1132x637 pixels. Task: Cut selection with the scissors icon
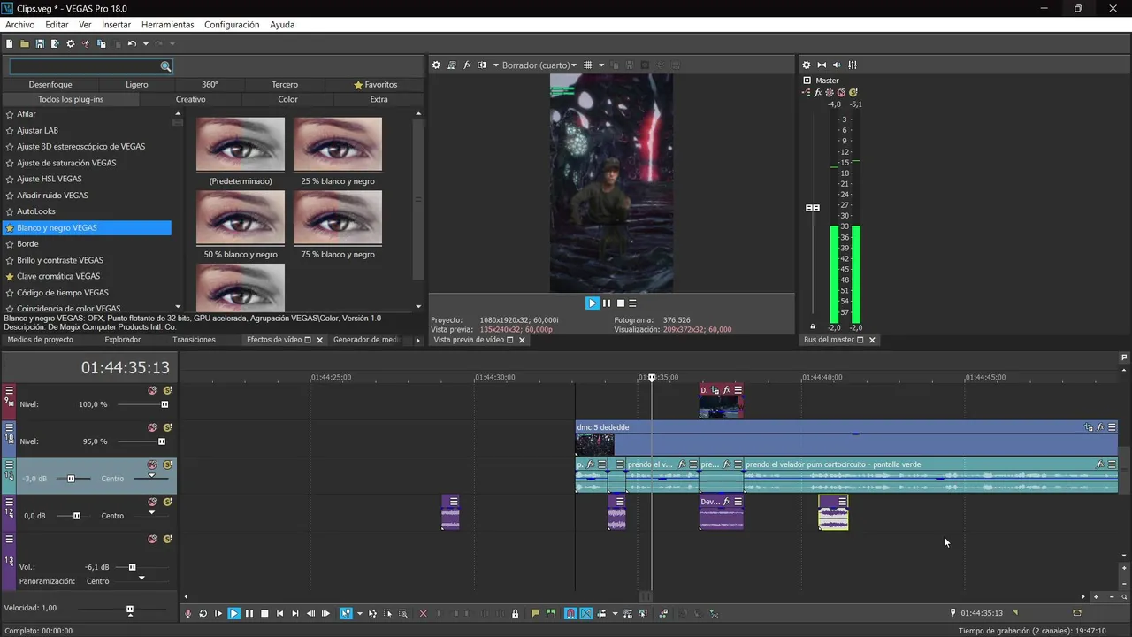click(x=86, y=44)
